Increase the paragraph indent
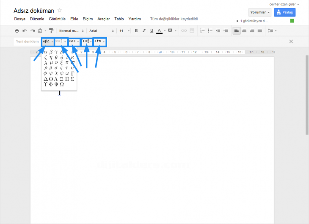The image size is (309, 224). (x=226, y=31)
